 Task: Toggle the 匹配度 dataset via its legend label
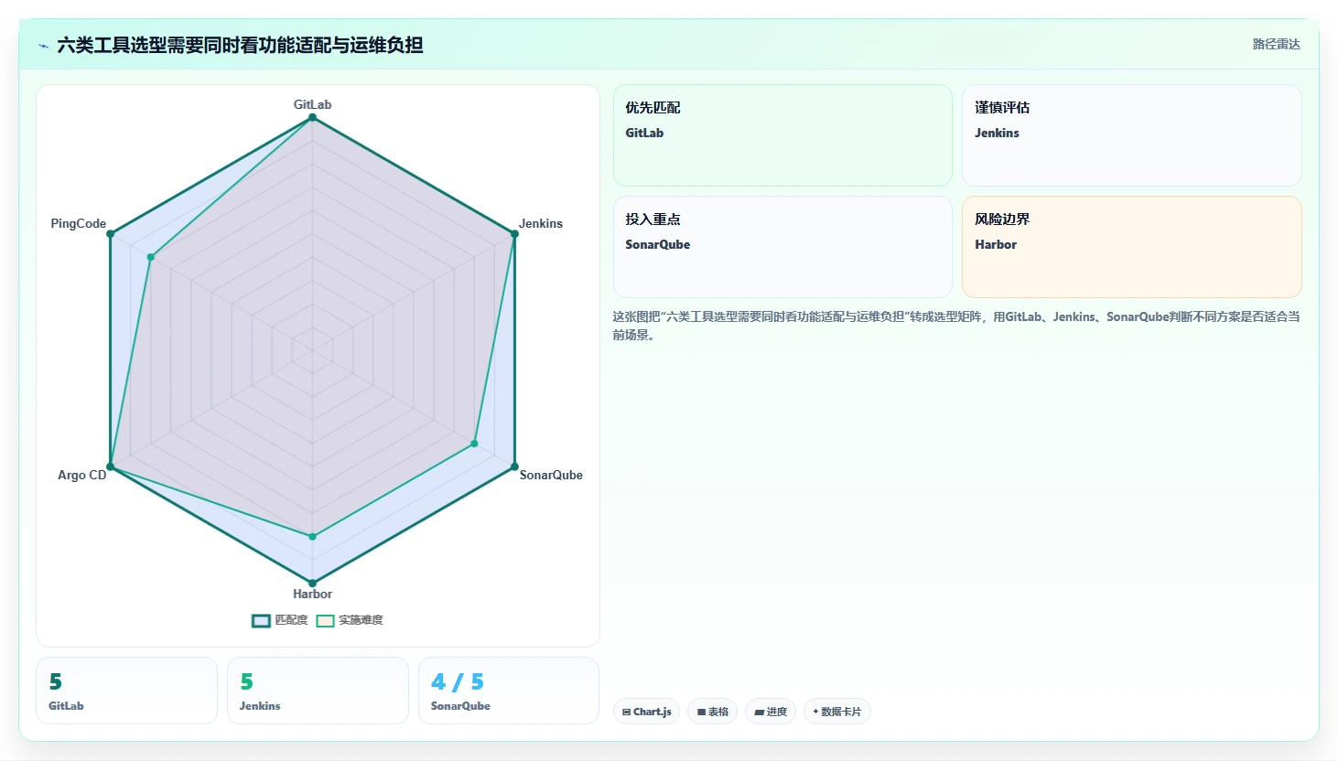pyautogui.click(x=291, y=620)
